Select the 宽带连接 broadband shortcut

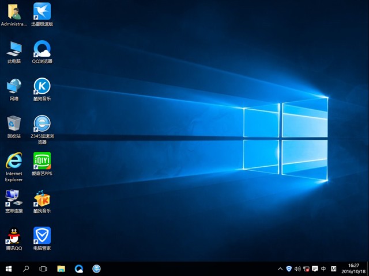[14, 198]
